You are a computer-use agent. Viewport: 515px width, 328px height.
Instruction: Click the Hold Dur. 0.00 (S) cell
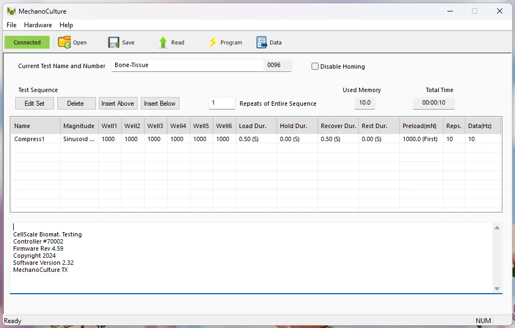pos(297,139)
